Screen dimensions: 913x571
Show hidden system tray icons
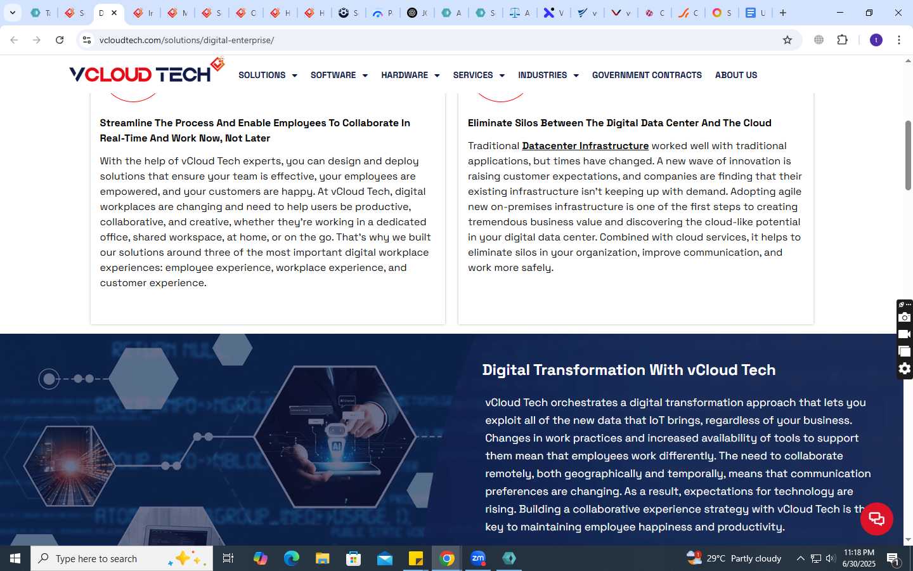(800, 558)
